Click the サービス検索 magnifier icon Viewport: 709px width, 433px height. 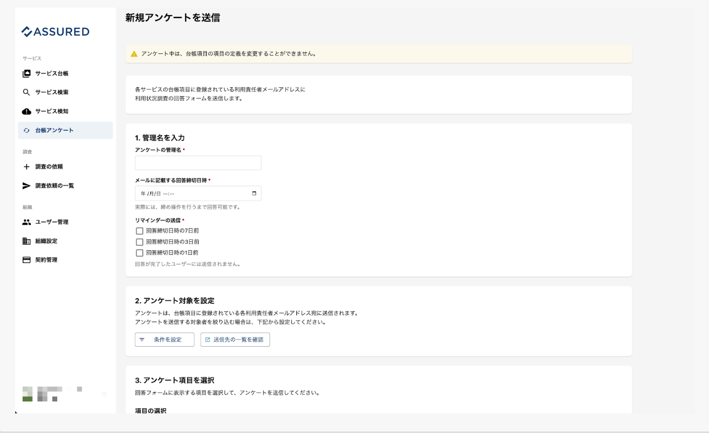pos(27,92)
